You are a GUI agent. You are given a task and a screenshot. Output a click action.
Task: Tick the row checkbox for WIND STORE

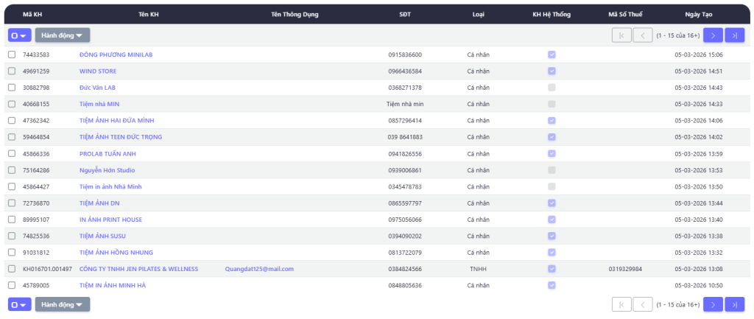pos(12,71)
